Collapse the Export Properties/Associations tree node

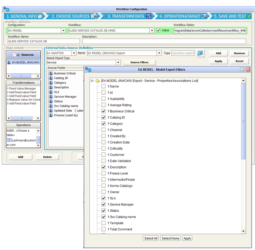[92, 81]
